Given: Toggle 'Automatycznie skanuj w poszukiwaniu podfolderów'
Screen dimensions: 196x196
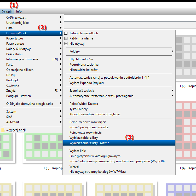Looking at the screenshot, I should click(x=119, y=78).
